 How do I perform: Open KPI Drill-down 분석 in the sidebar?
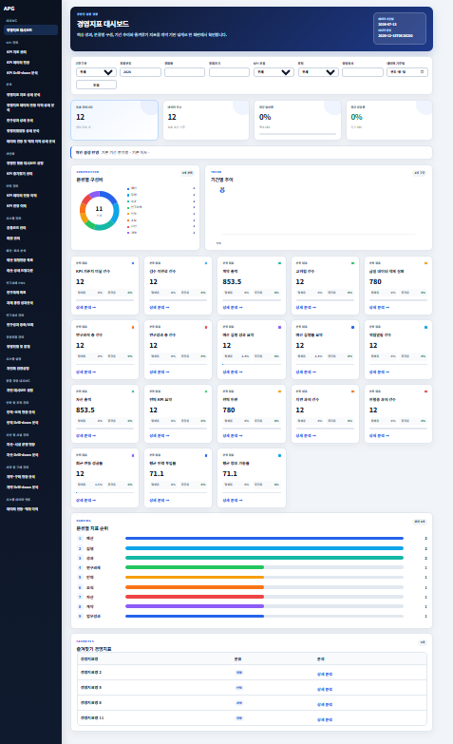[22, 73]
